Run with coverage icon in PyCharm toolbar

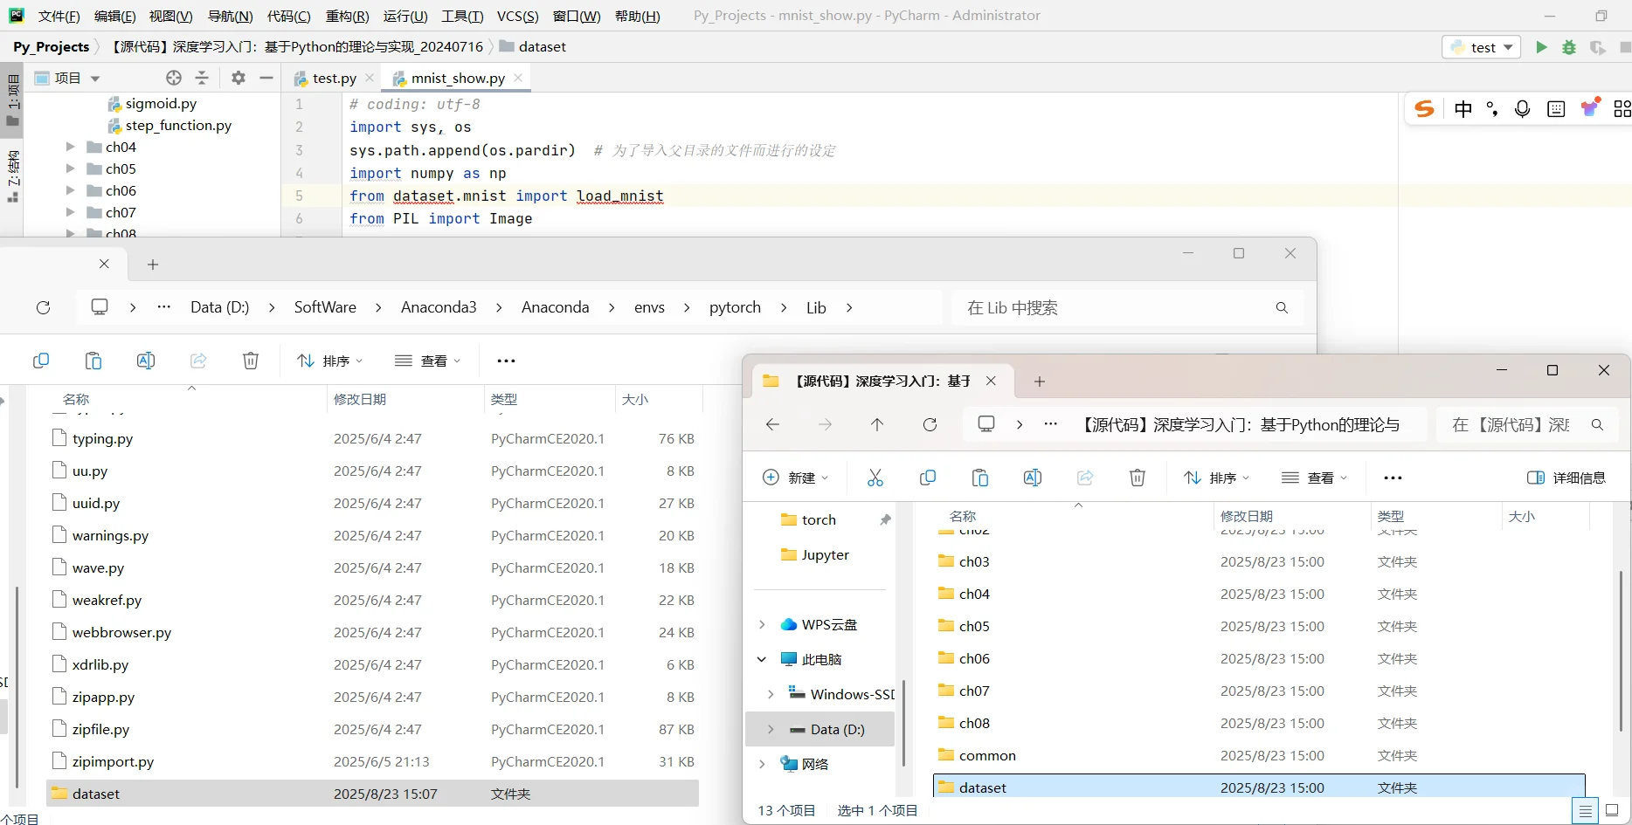click(x=1598, y=47)
